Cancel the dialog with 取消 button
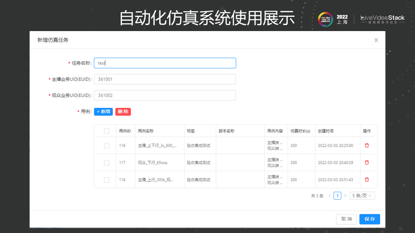 click(x=346, y=219)
